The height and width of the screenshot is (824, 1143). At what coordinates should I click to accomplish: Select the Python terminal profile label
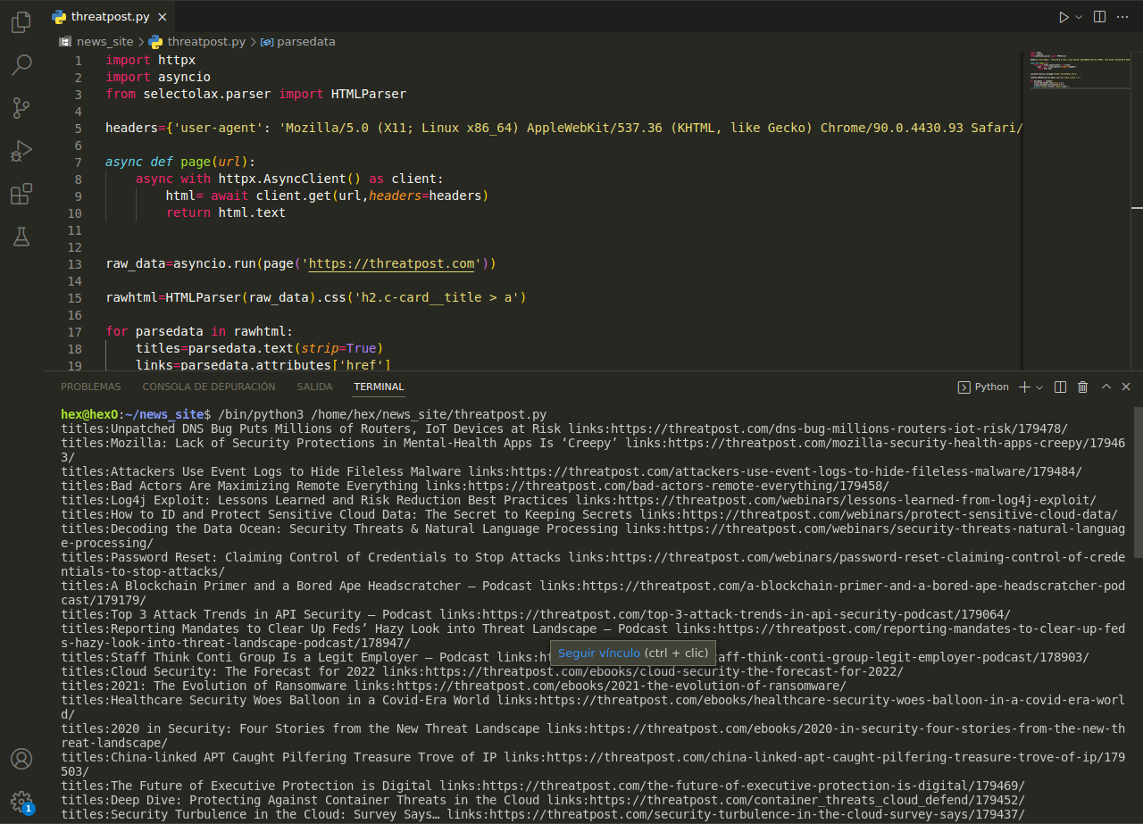pyautogui.click(x=983, y=387)
